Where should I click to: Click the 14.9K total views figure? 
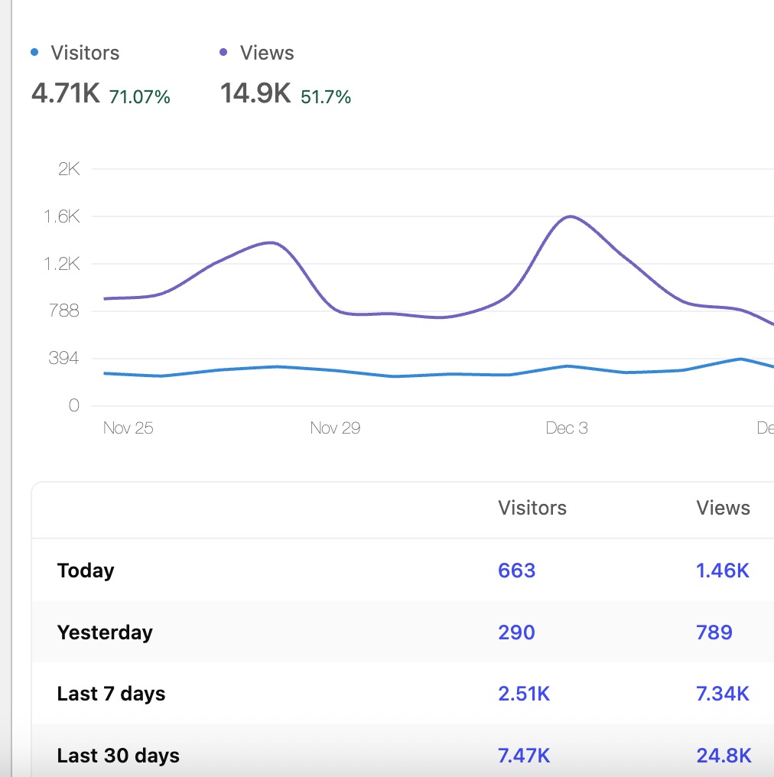click(255, 94)
